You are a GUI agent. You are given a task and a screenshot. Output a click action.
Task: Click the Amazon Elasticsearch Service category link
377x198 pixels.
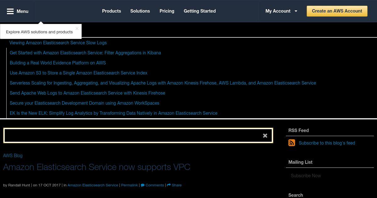[x=93, y=185]
